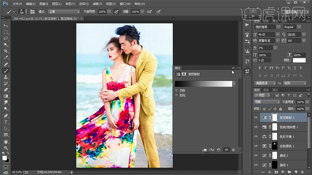
Task: Enable the 仿色 dither checkbox
Action: 177,90
